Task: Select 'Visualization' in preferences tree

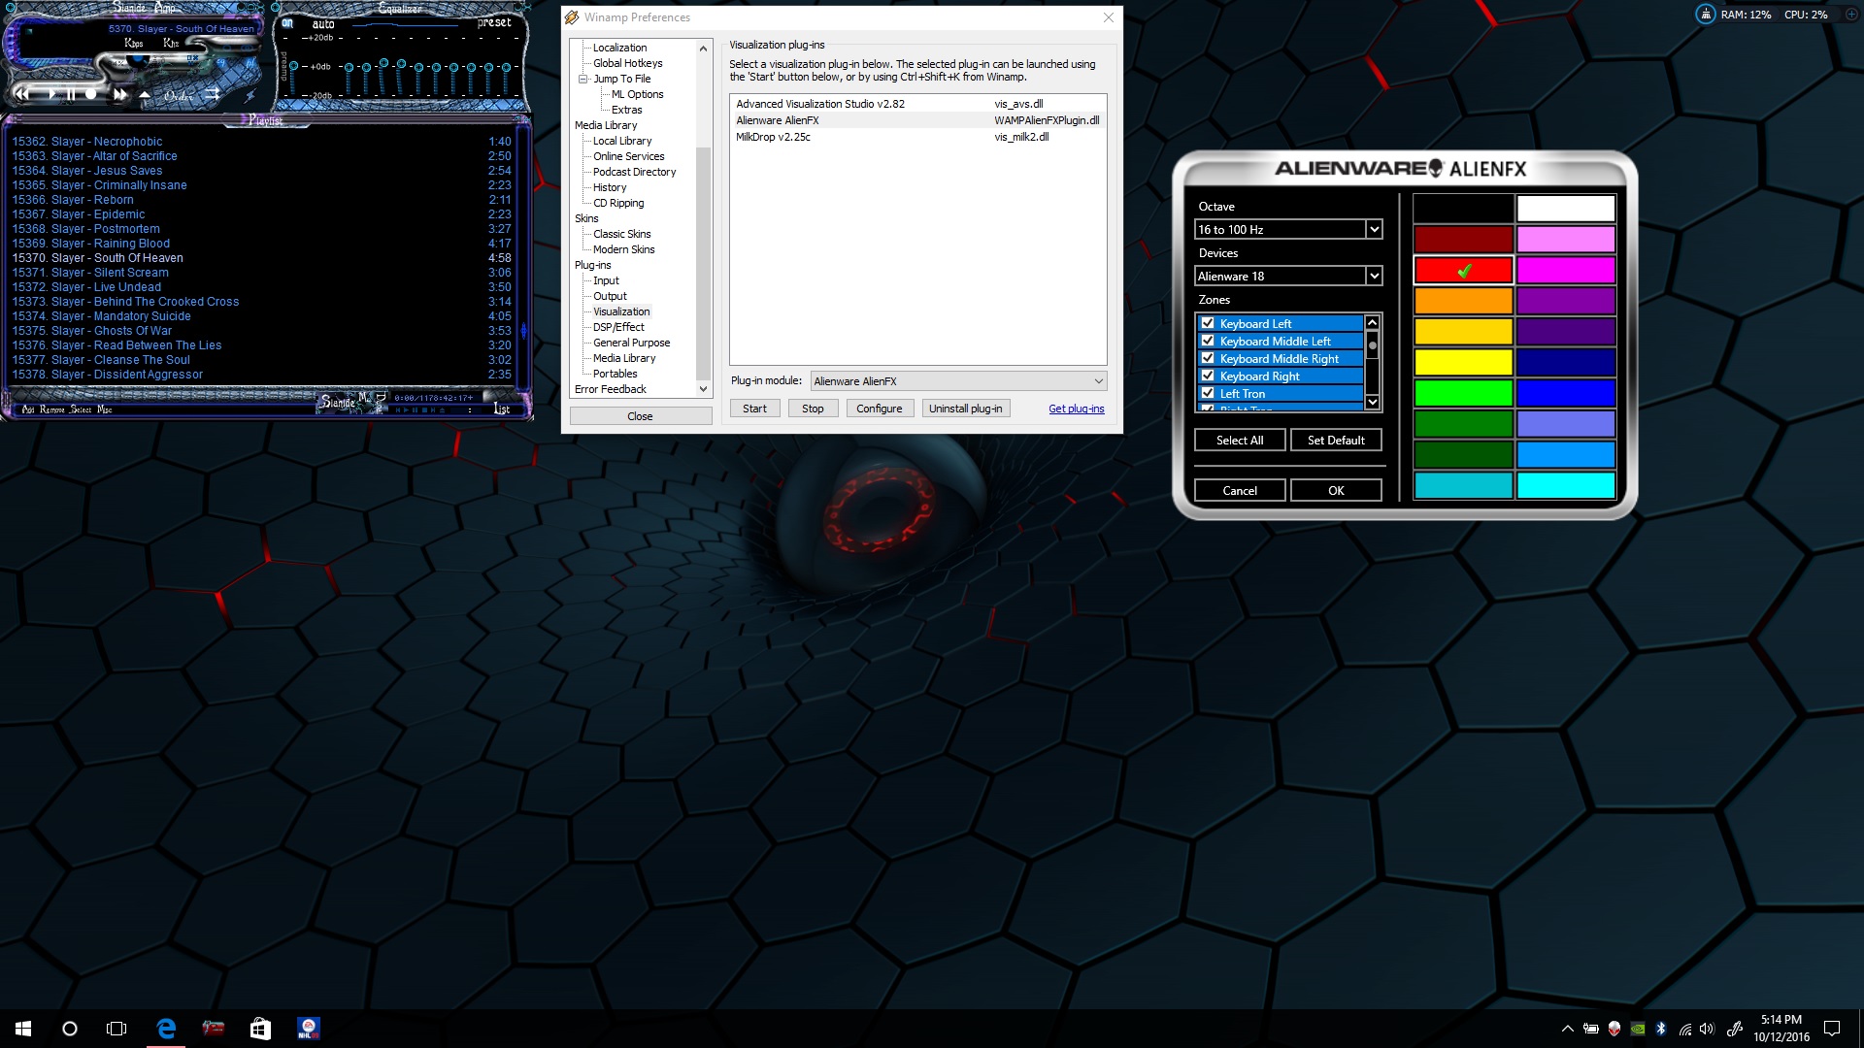Action: click(x=621, y=311)
